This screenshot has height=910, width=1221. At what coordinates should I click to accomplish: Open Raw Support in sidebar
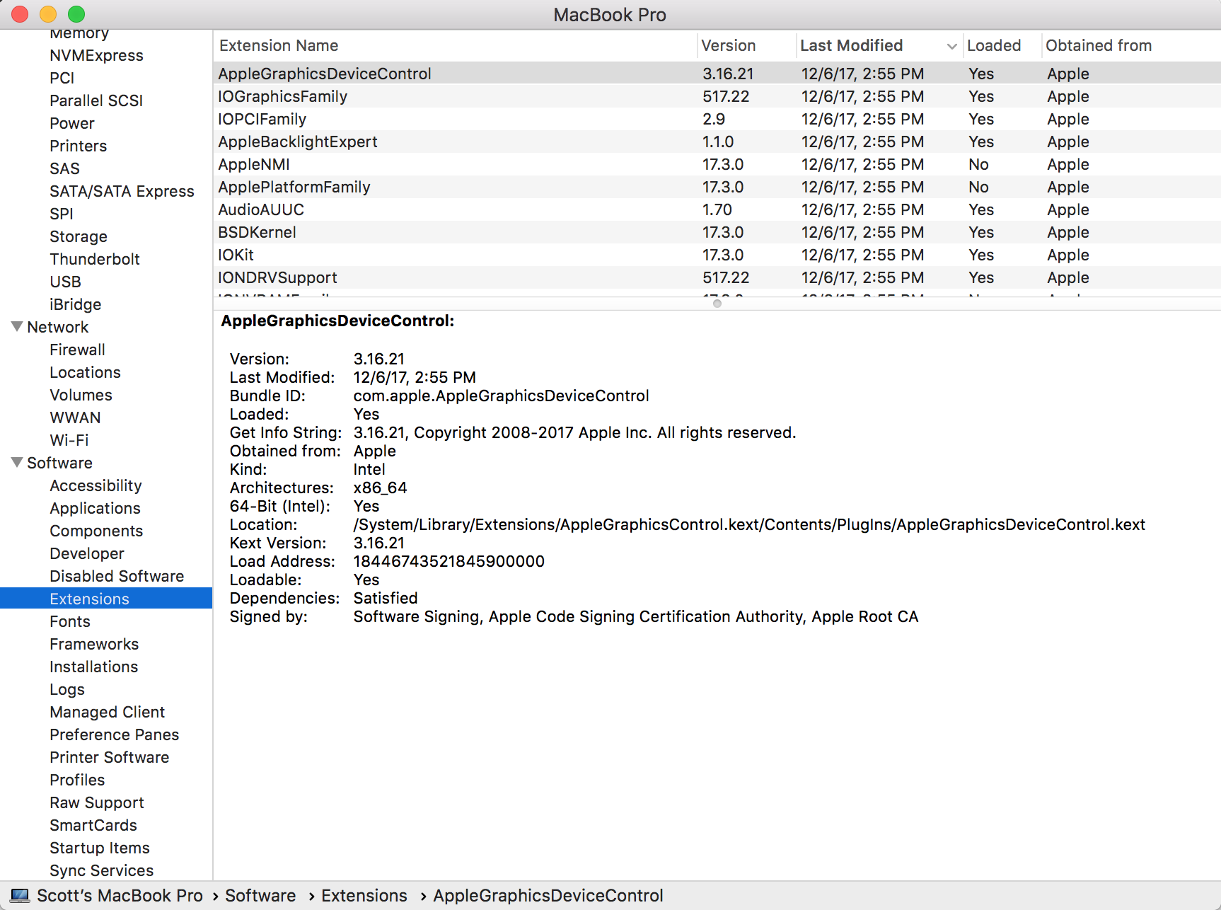tap(97, 802)
